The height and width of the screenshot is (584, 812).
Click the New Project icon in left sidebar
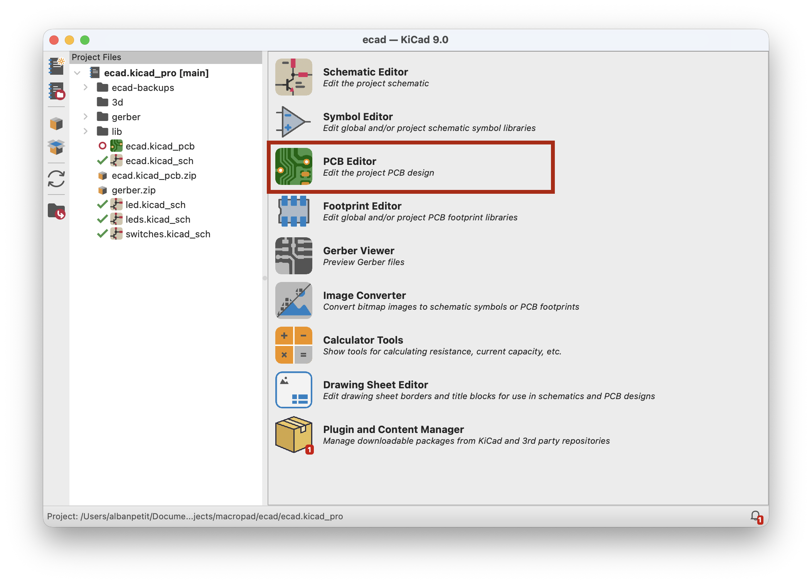click(56, 66)
